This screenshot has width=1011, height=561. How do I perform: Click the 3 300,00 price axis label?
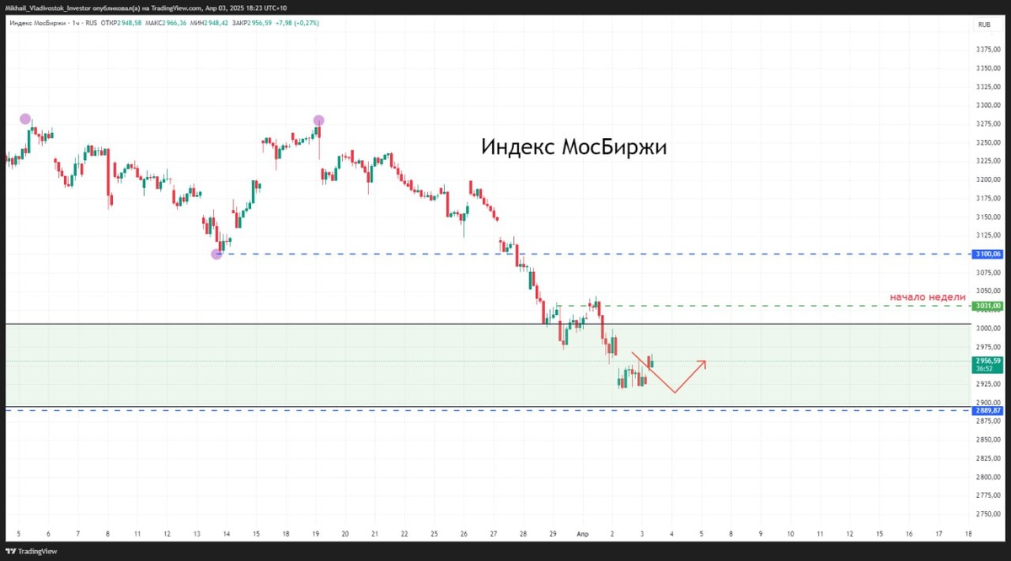pos(987,105)
